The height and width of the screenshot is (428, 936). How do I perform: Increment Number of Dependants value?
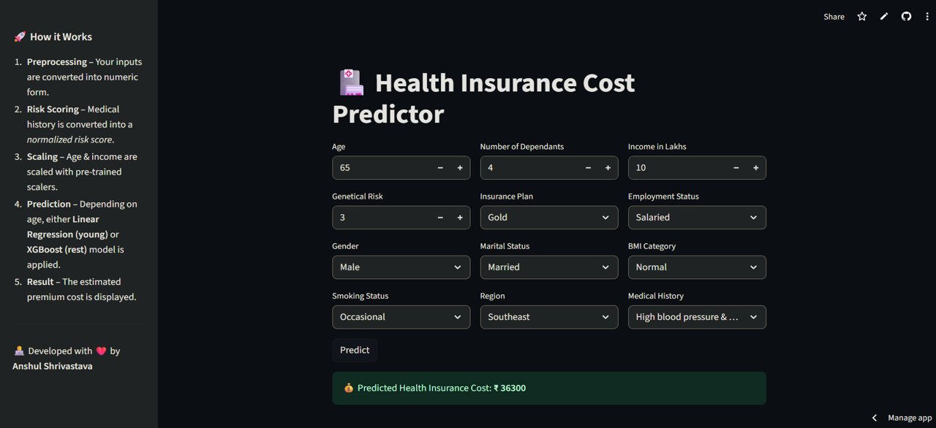pos(608,168)
